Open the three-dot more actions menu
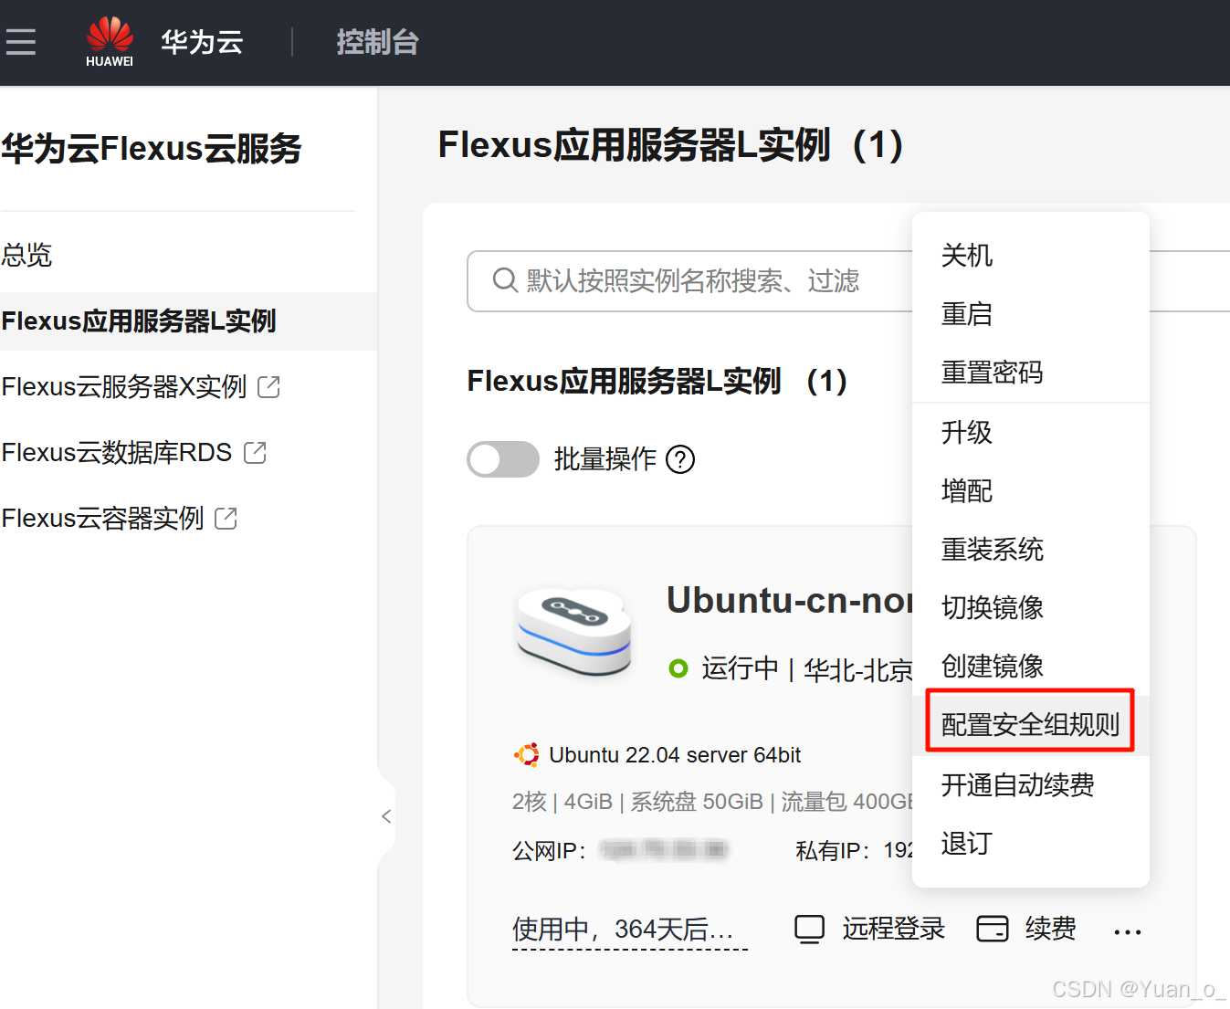The width and height of the screenshot is (1230, 1009). pyautogui.click(x=1128, y=932)
